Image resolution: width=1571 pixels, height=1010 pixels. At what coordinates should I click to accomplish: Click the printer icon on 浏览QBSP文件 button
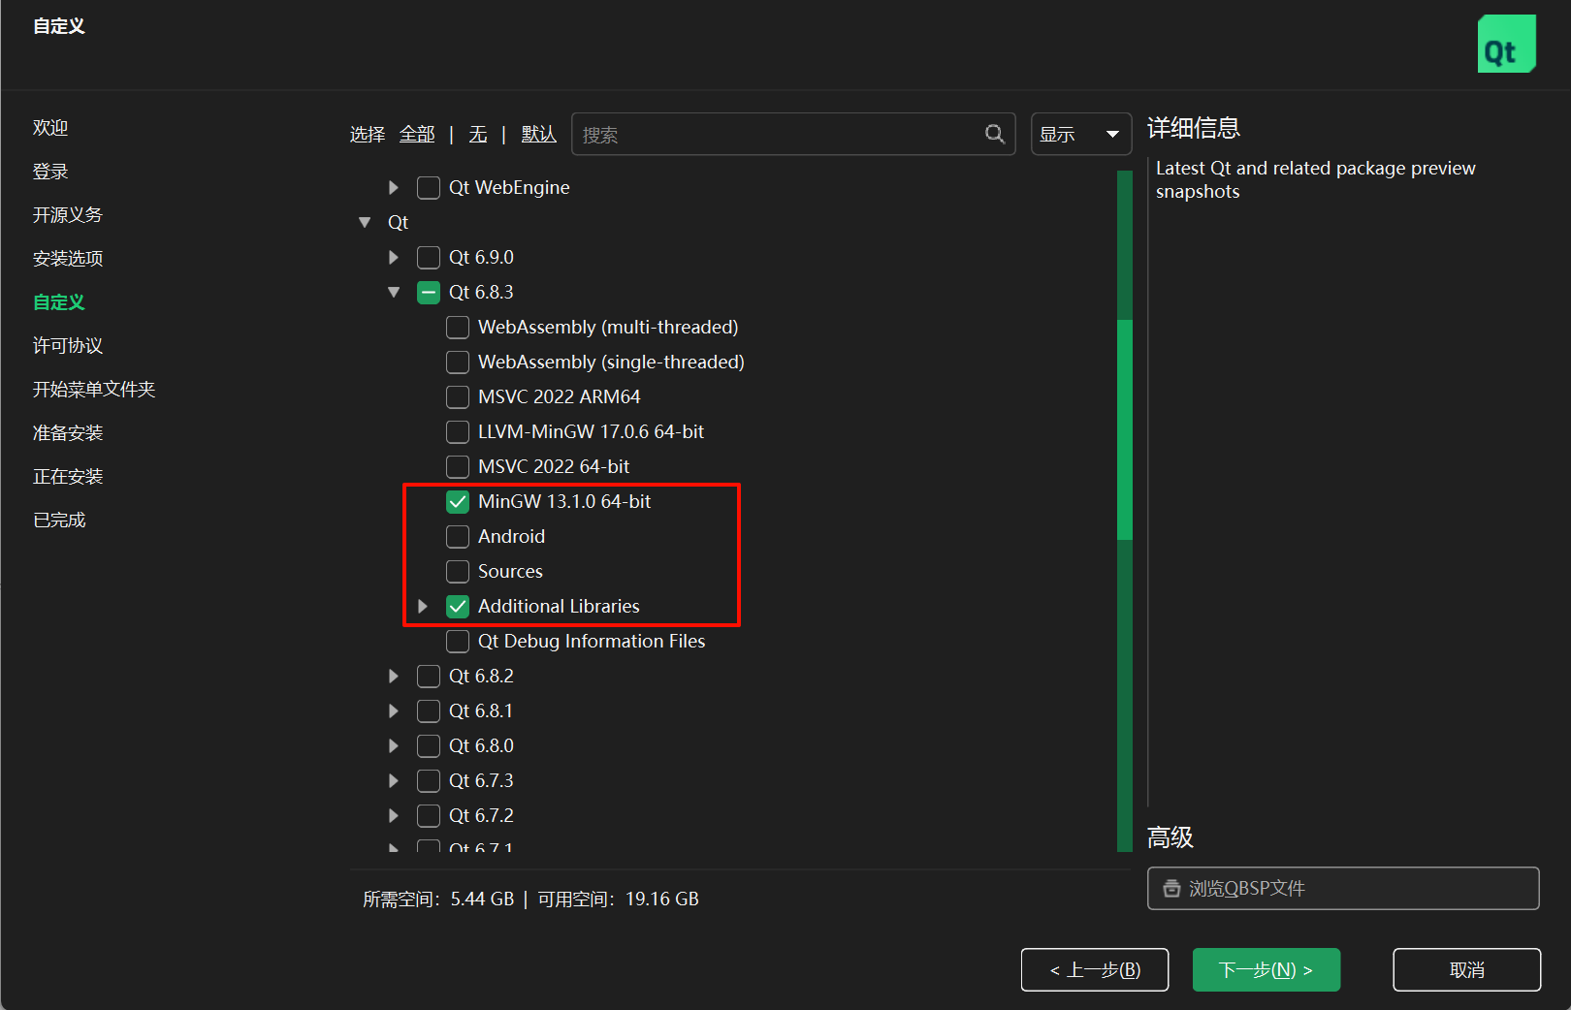(1170, 888)
